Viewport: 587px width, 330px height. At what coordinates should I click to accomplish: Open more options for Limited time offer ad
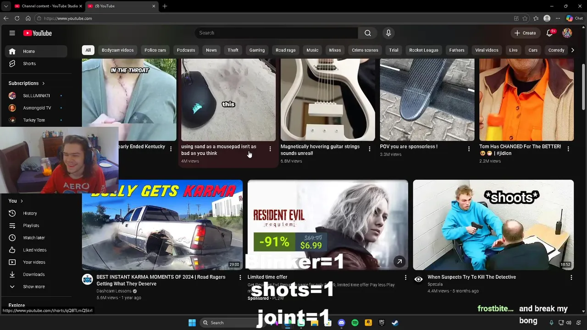[x=405, y=278]
